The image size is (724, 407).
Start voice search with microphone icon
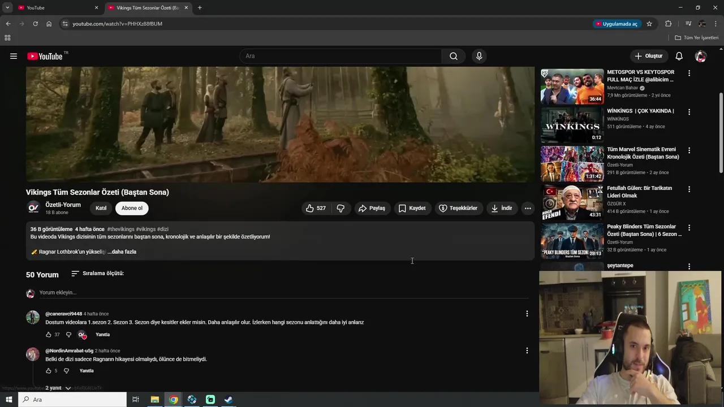point(479,56)
